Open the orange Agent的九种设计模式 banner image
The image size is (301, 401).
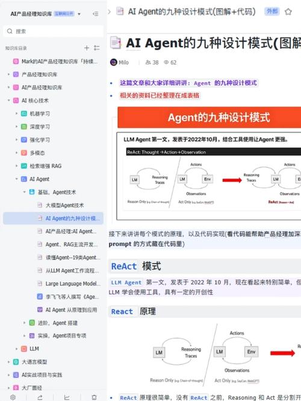(209, 118)
